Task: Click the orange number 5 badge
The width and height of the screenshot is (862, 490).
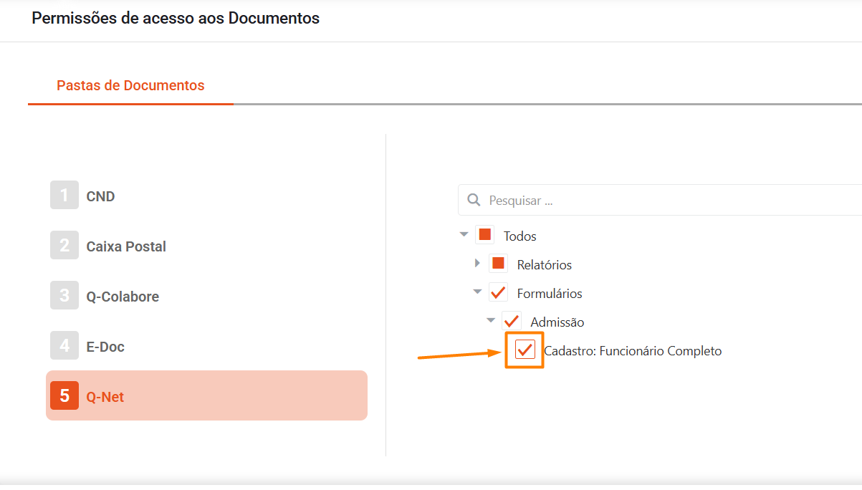Action: pyautogui.click(x=64, y=395)
